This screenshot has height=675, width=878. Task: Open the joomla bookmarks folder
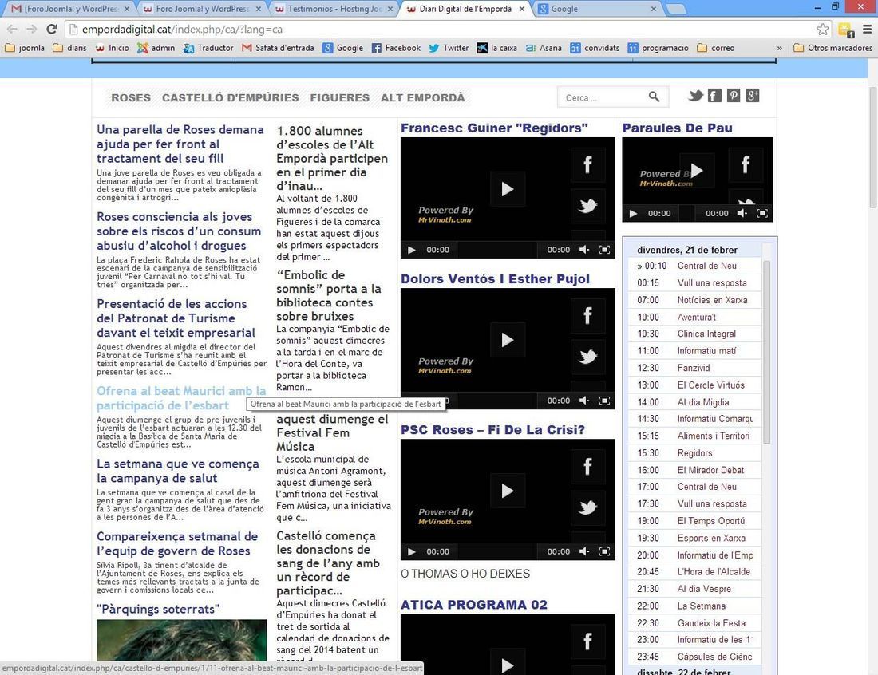tap(25, 48)
